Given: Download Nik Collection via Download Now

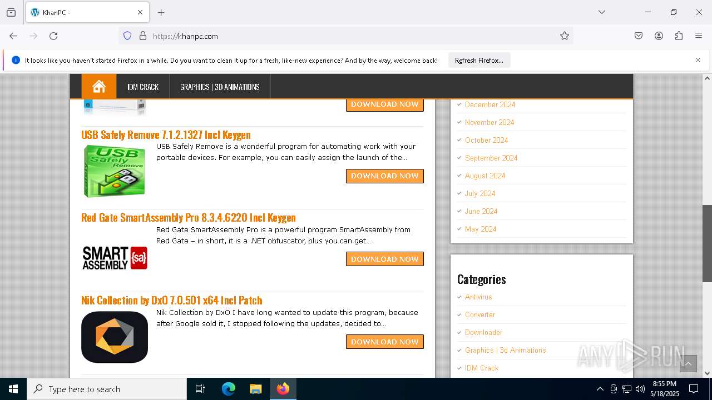Looking at the screenshot, I should click(385, 342).
